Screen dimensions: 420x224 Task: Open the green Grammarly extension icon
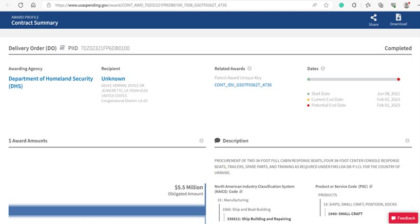[x=341, y=5]
